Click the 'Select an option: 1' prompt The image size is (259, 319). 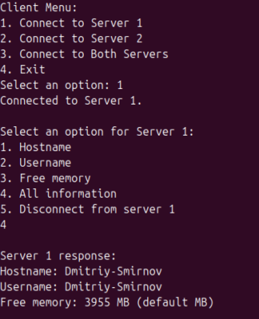coord(62,85)
